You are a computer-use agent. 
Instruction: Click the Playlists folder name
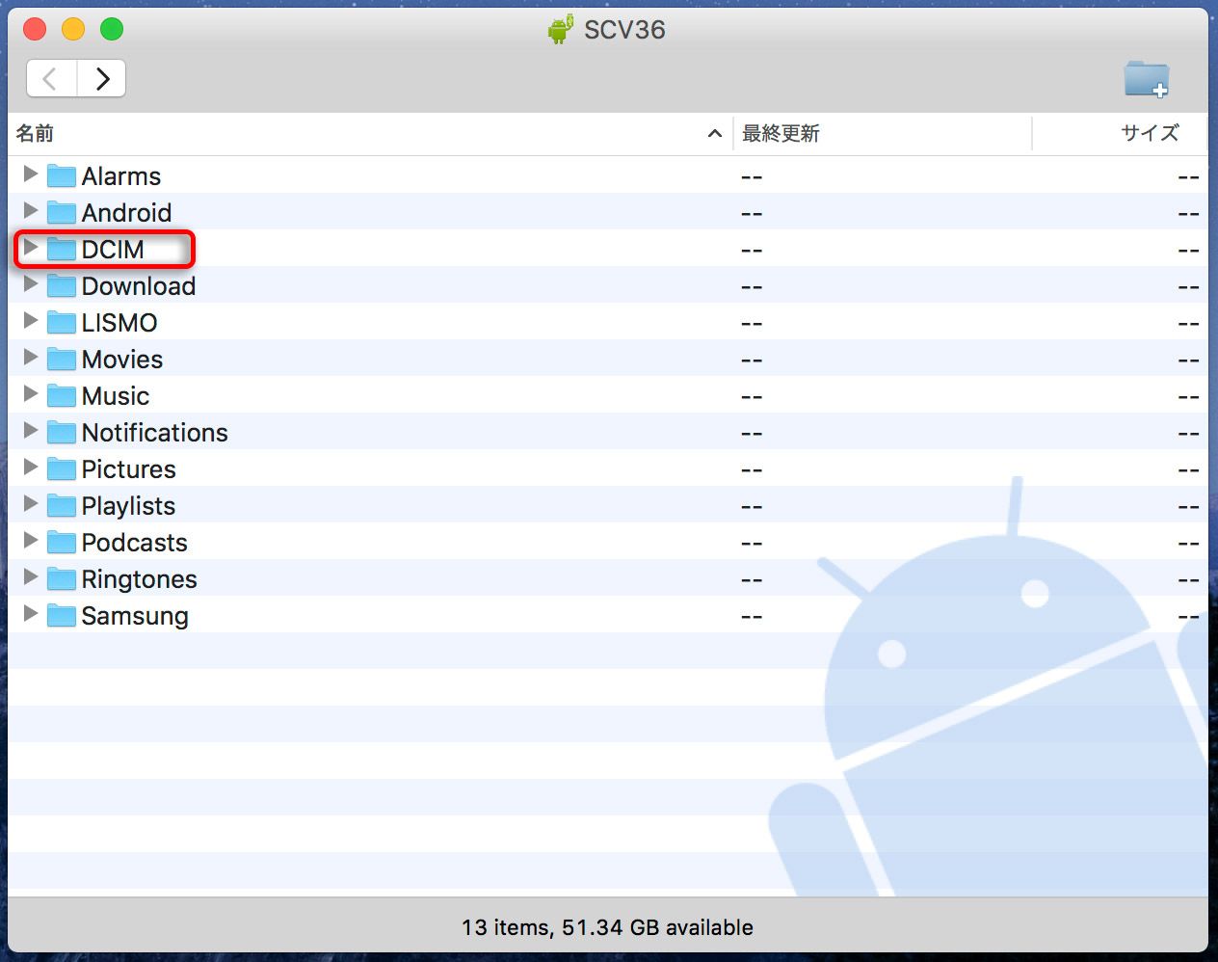point(129,506)
